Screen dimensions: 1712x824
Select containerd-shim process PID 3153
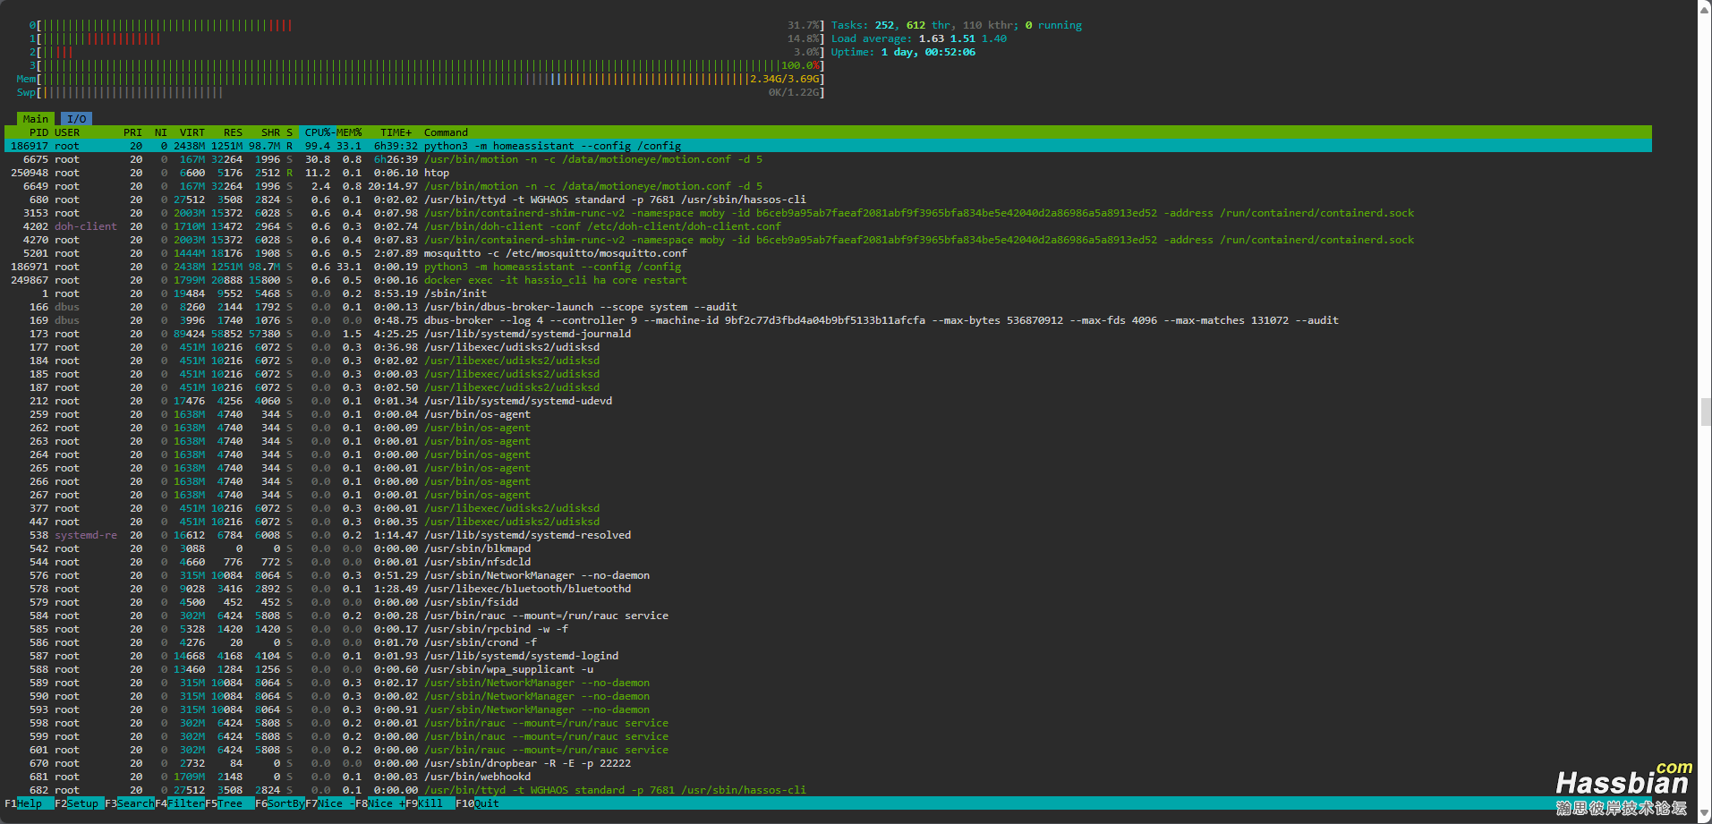(x=828, y=213)
